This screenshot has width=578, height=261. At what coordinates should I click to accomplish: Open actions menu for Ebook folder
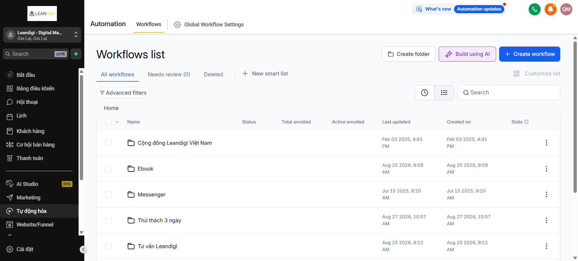(546, 169)
